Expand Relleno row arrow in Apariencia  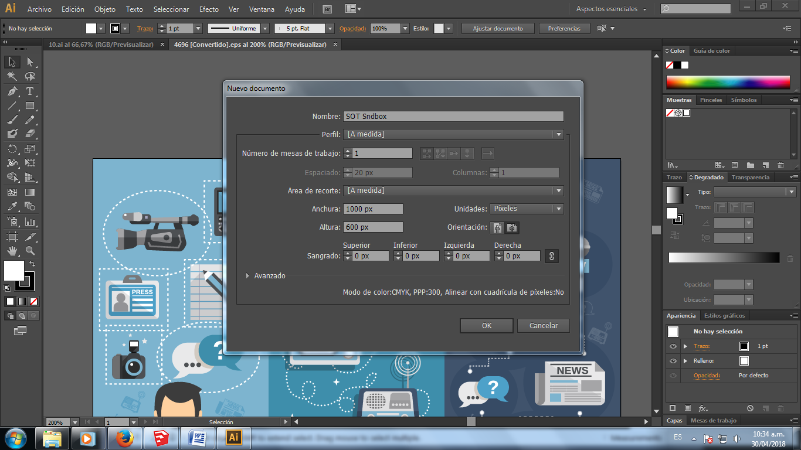685,361
